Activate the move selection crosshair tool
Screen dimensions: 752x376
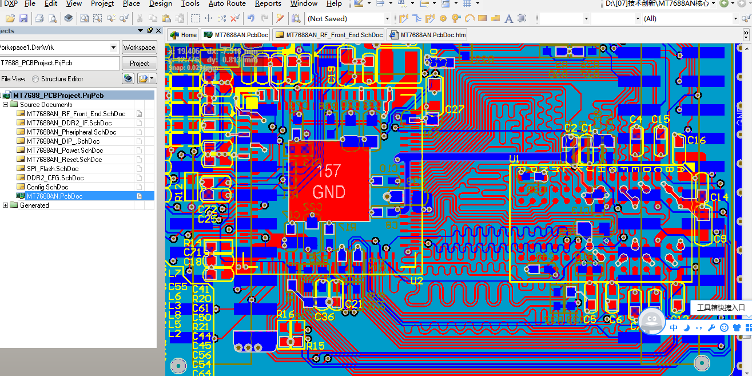pyautogui.click(x=208, y=19)
